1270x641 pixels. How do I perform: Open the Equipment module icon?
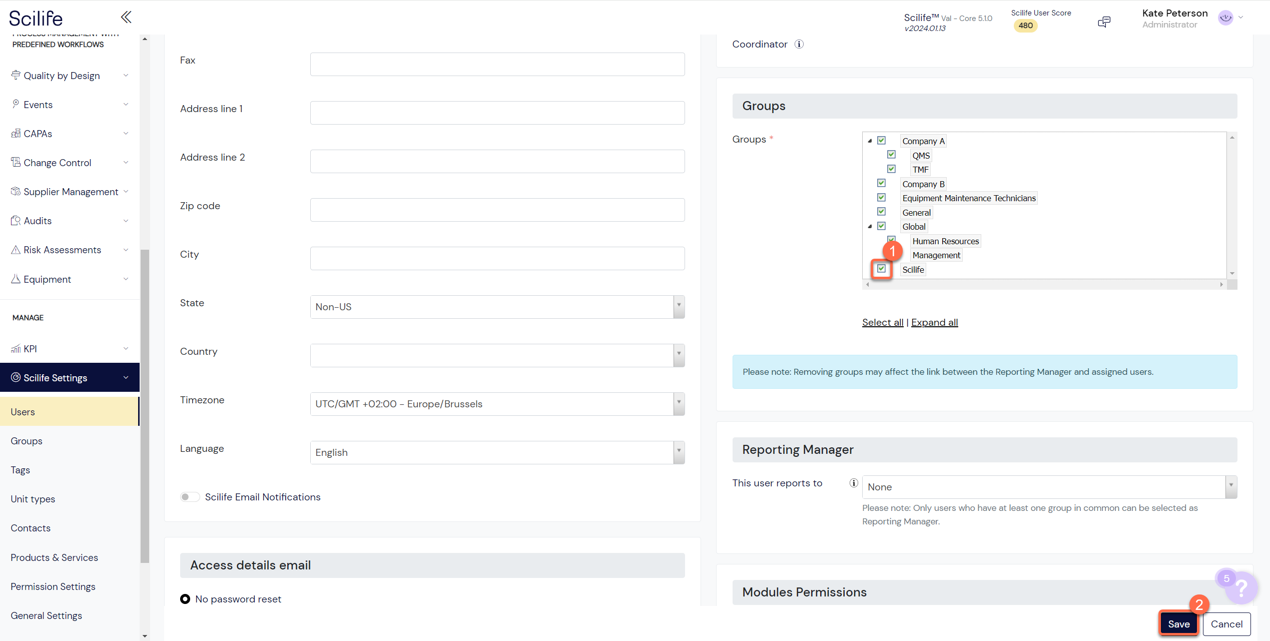(x=16, y=279)
